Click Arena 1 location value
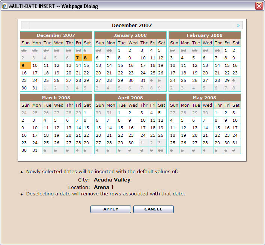This screenshot has width=265, height=245. [104, 187]
